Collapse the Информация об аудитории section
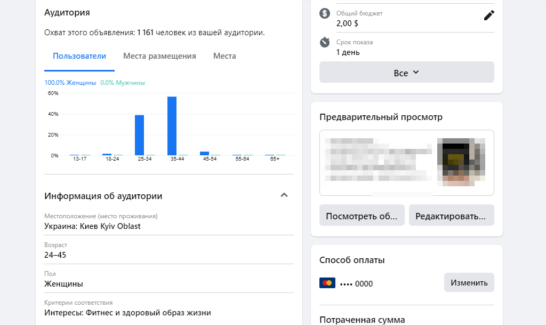The width and height of the screenshot is (546, 325). (284, 195)
